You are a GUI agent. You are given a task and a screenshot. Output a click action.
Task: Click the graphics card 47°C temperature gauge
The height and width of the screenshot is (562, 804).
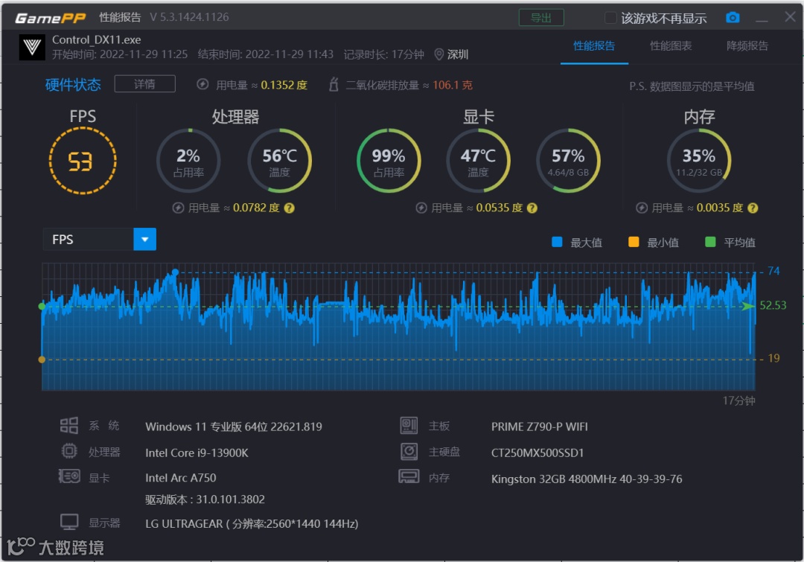tap(479, 161)
